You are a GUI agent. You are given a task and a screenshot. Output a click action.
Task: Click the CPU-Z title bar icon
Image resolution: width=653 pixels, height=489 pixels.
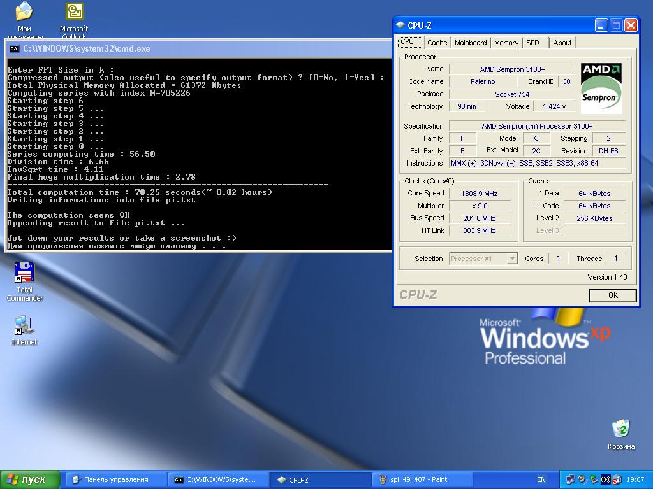coord(400,25)
